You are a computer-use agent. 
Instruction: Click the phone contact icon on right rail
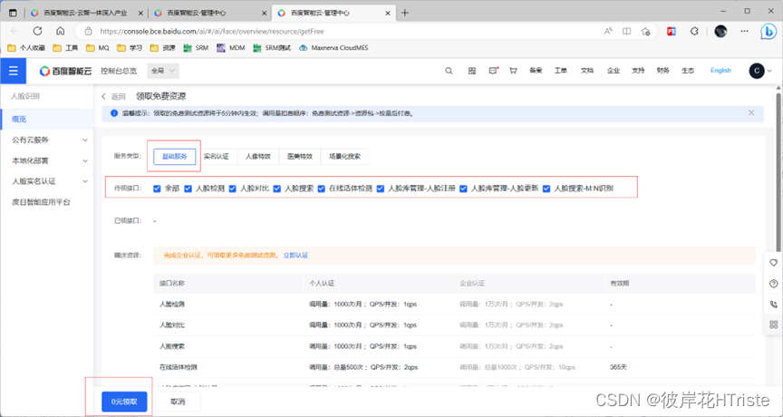[774, 304]
